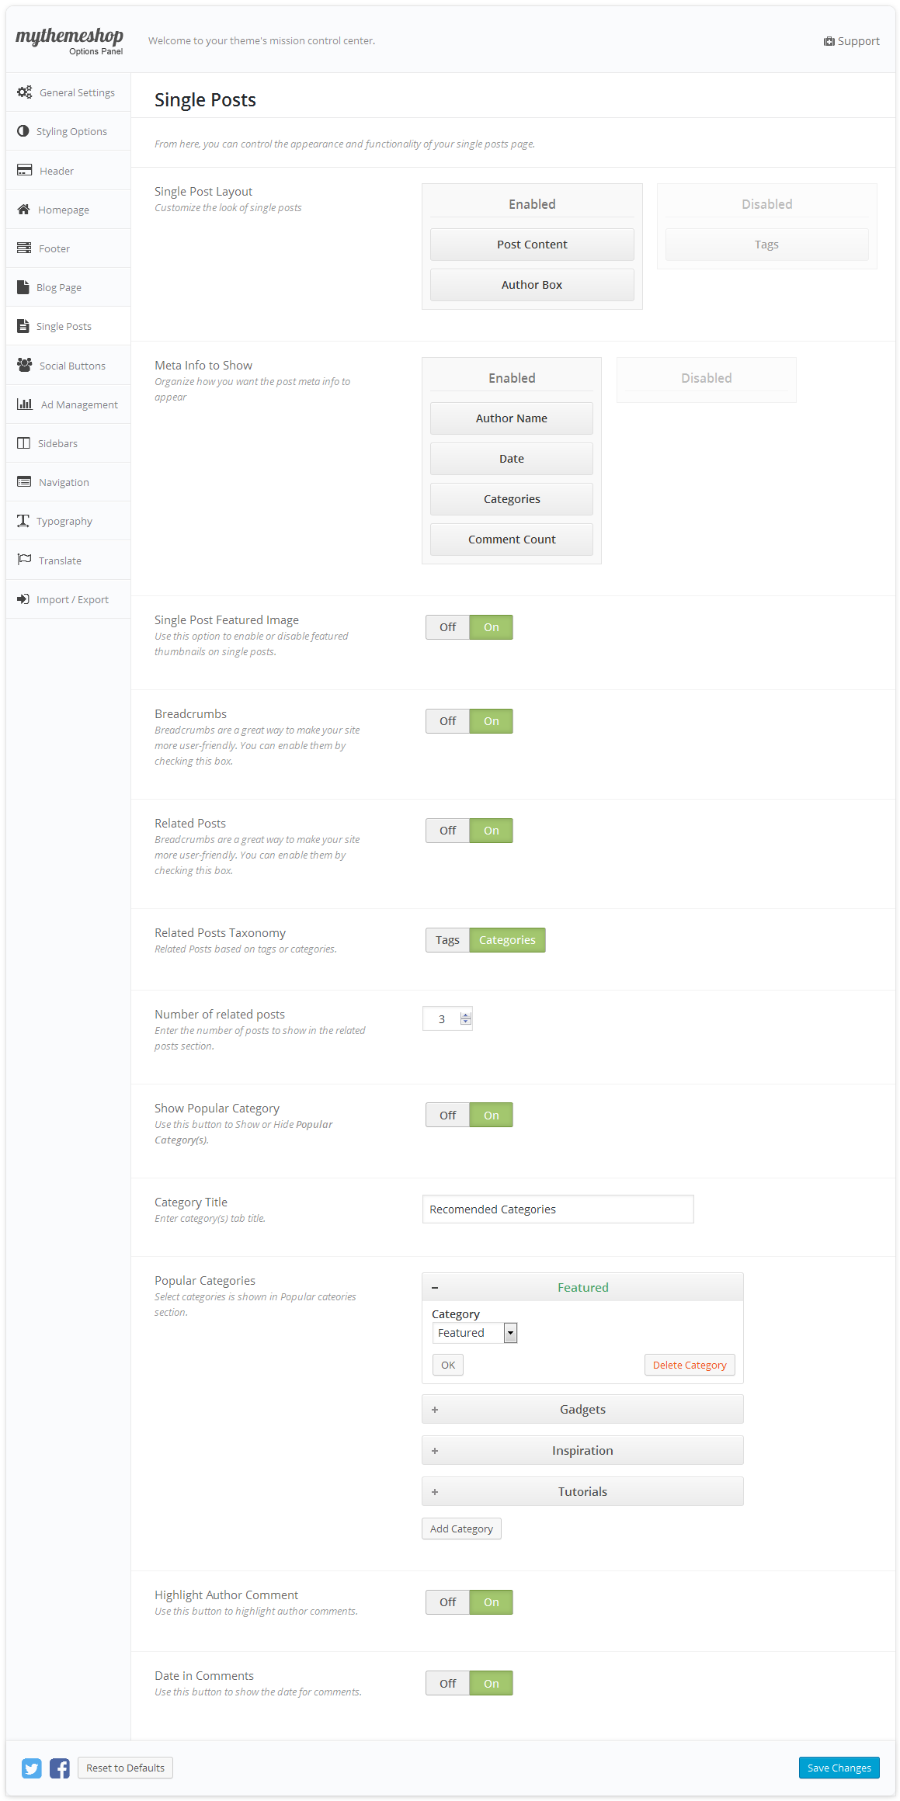Click the Facebook icon in footer
Screen dimensions: 900x1801
tap(60, 1768)
